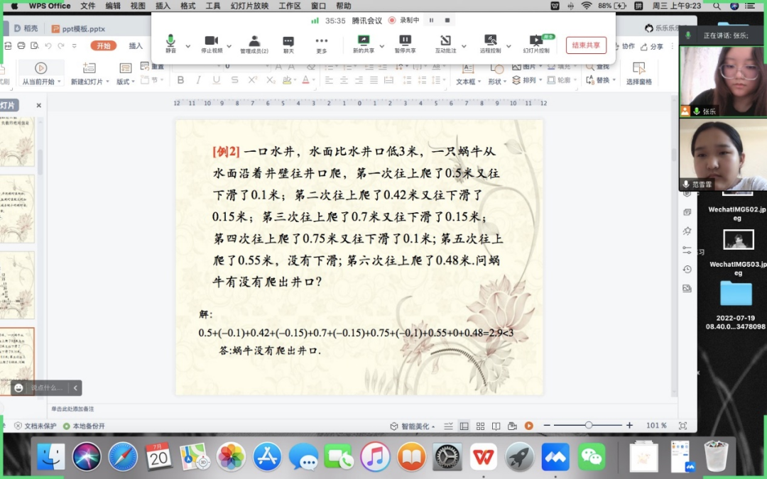Fit slide to window icon
This screenshot has height=479, width=767.
683,426
